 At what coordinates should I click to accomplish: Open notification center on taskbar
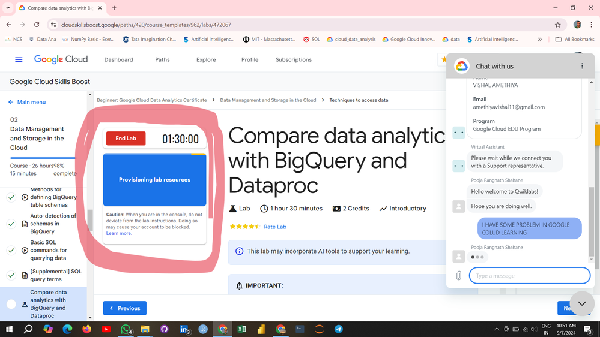(588, 329)
